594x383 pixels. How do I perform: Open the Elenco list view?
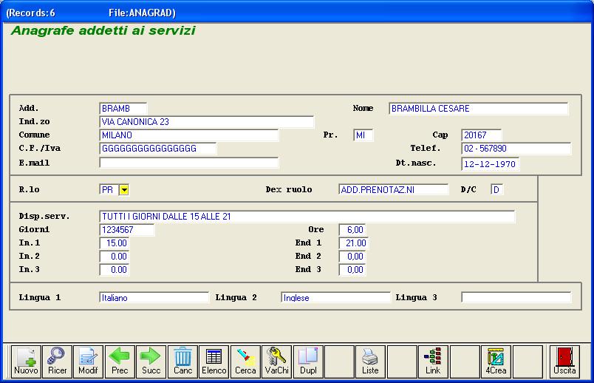pyautogui.click(x=214, y=362)
